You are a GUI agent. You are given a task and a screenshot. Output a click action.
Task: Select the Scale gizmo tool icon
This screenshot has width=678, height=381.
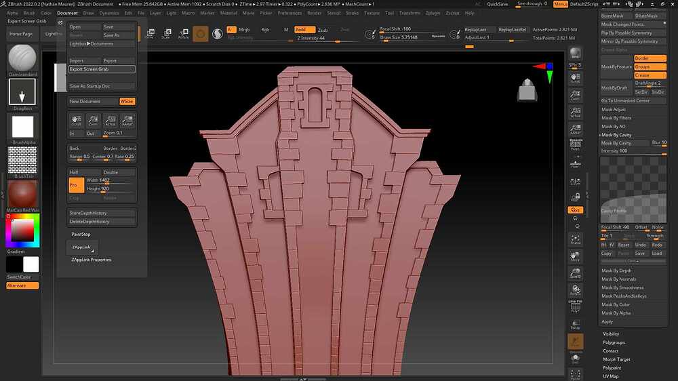coord(166,34)
